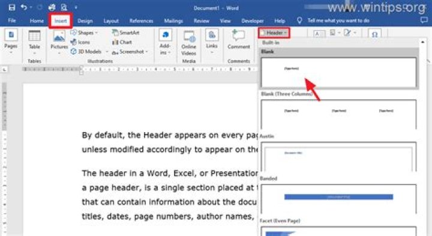
Task: Expand the 3D Models dropdown arrow
Action: [x=107, y=52]
